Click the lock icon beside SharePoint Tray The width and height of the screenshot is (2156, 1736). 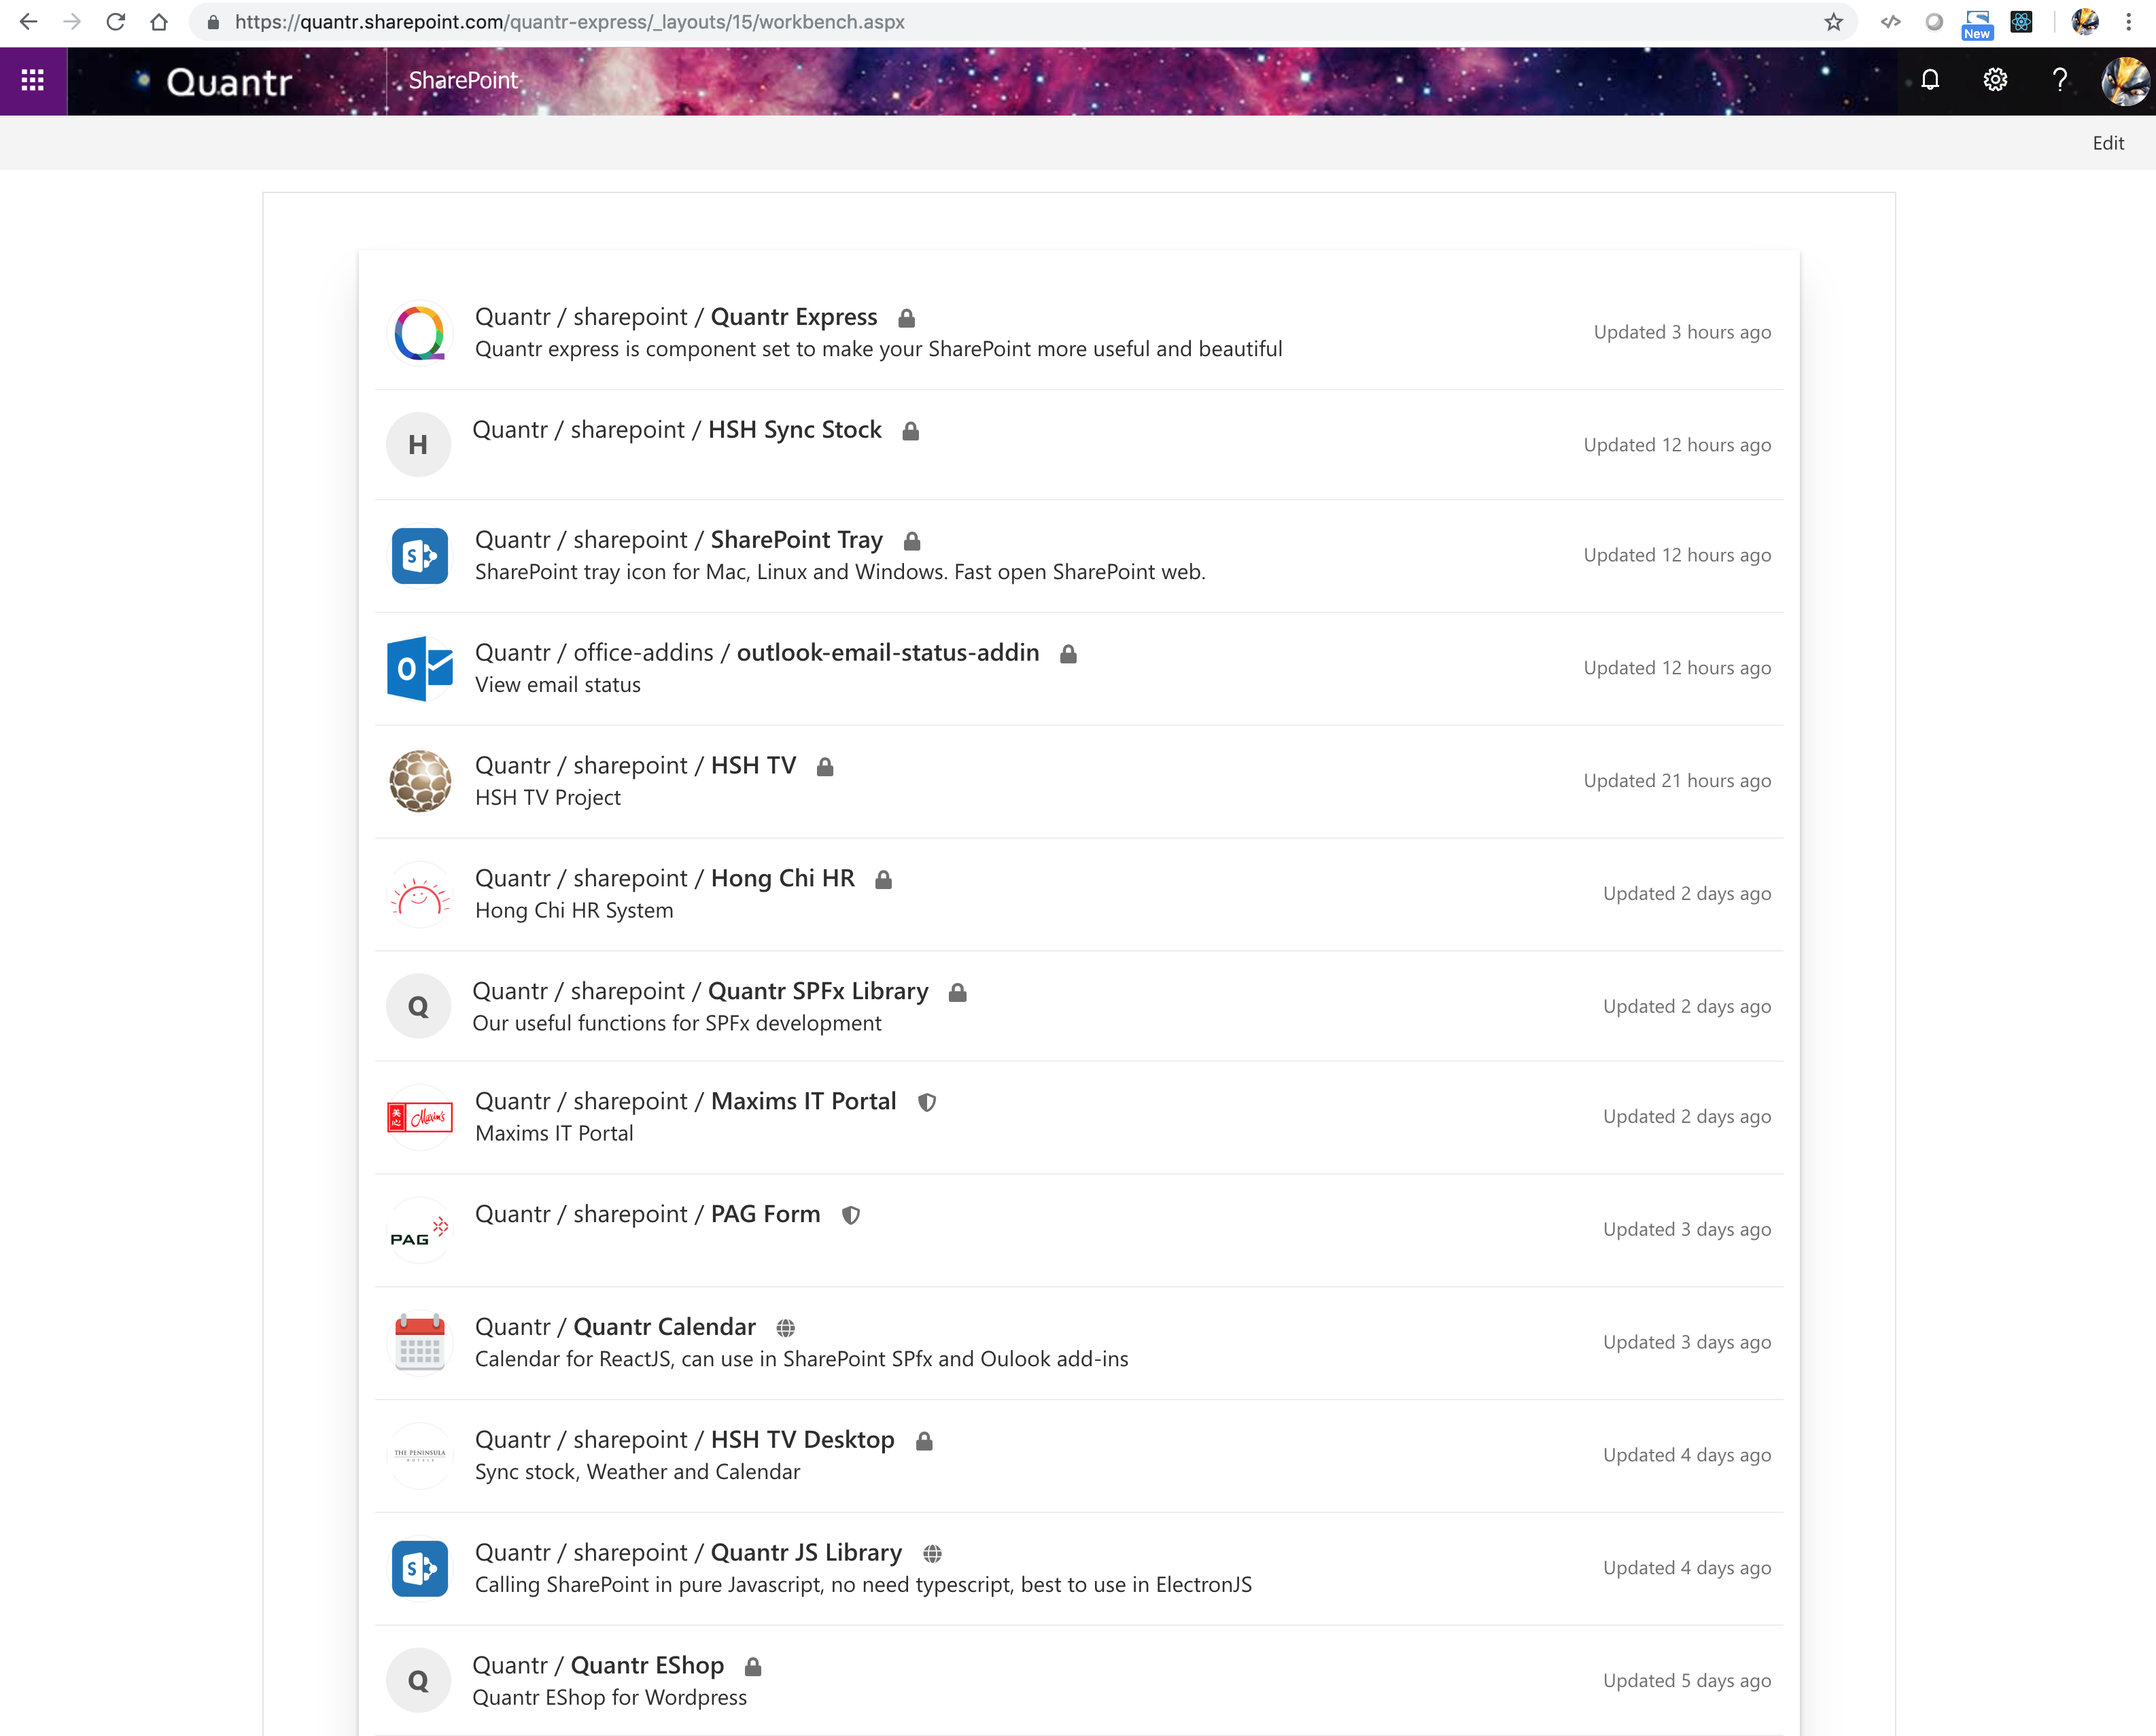click(911, 541)
